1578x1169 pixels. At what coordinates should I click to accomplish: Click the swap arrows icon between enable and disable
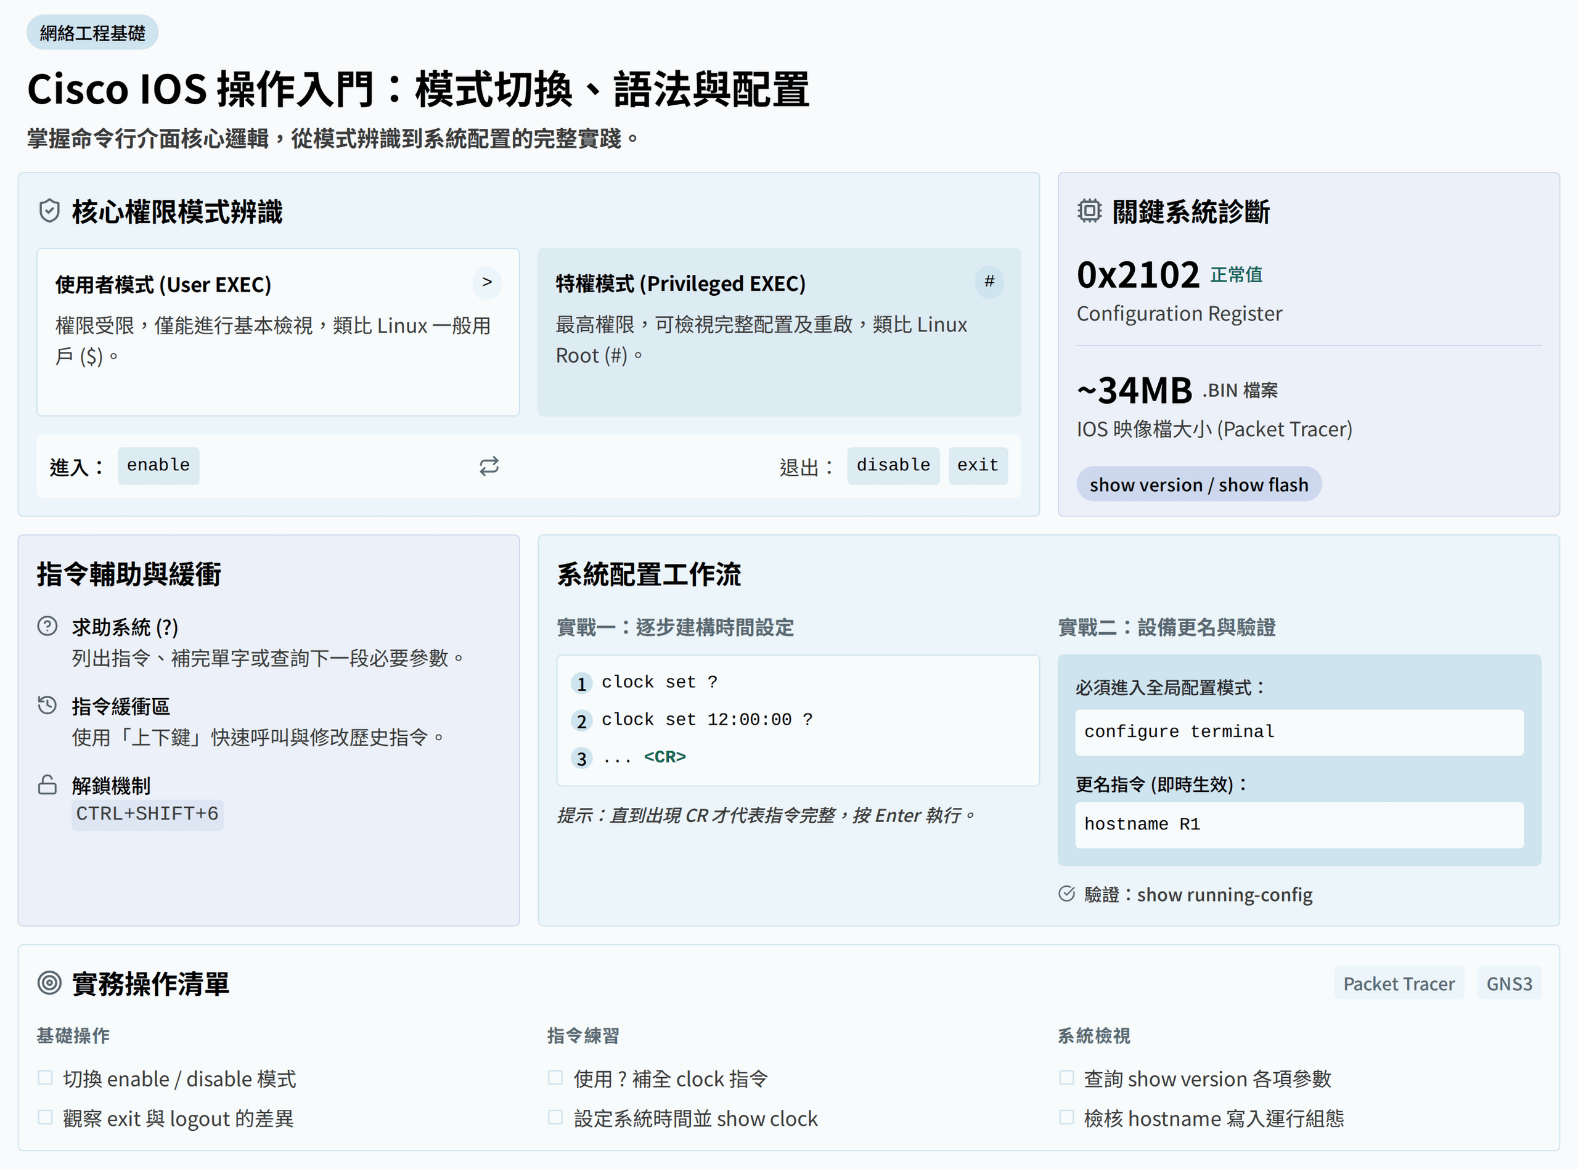point(489,466)
